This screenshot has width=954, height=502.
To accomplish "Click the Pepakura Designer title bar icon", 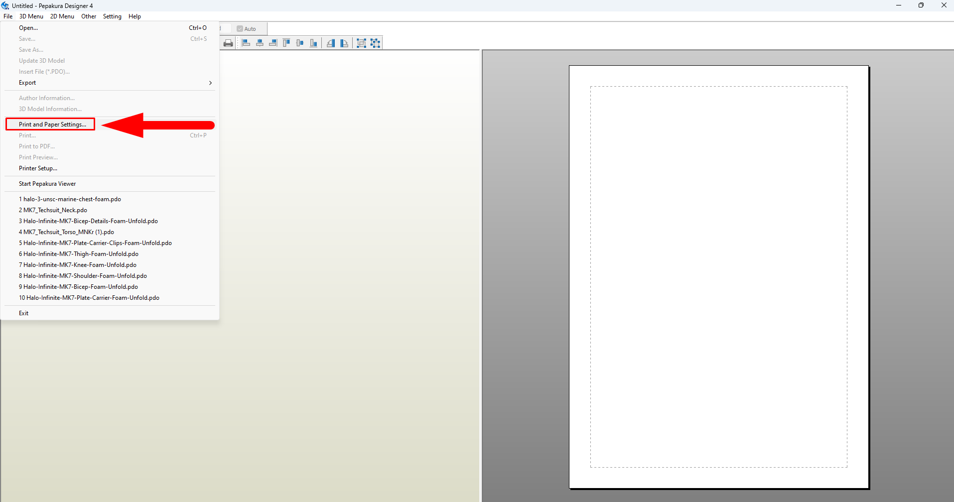I will [5, 5].
